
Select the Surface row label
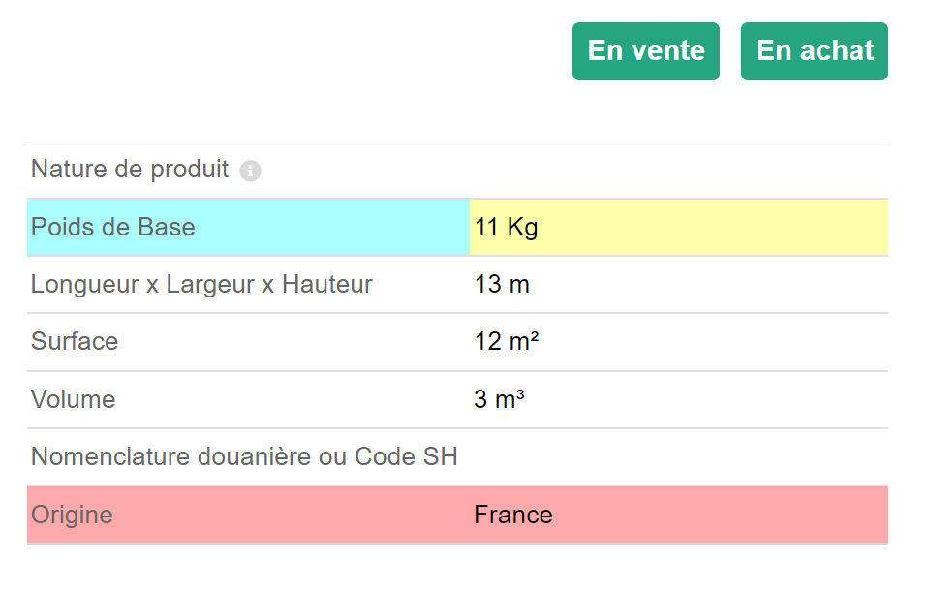coord(75,342)
